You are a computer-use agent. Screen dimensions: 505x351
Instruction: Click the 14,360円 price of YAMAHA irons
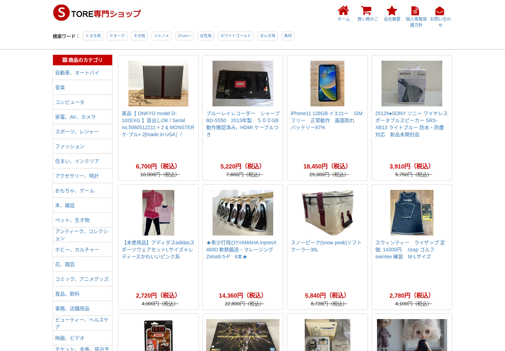(x=243, y=296)
